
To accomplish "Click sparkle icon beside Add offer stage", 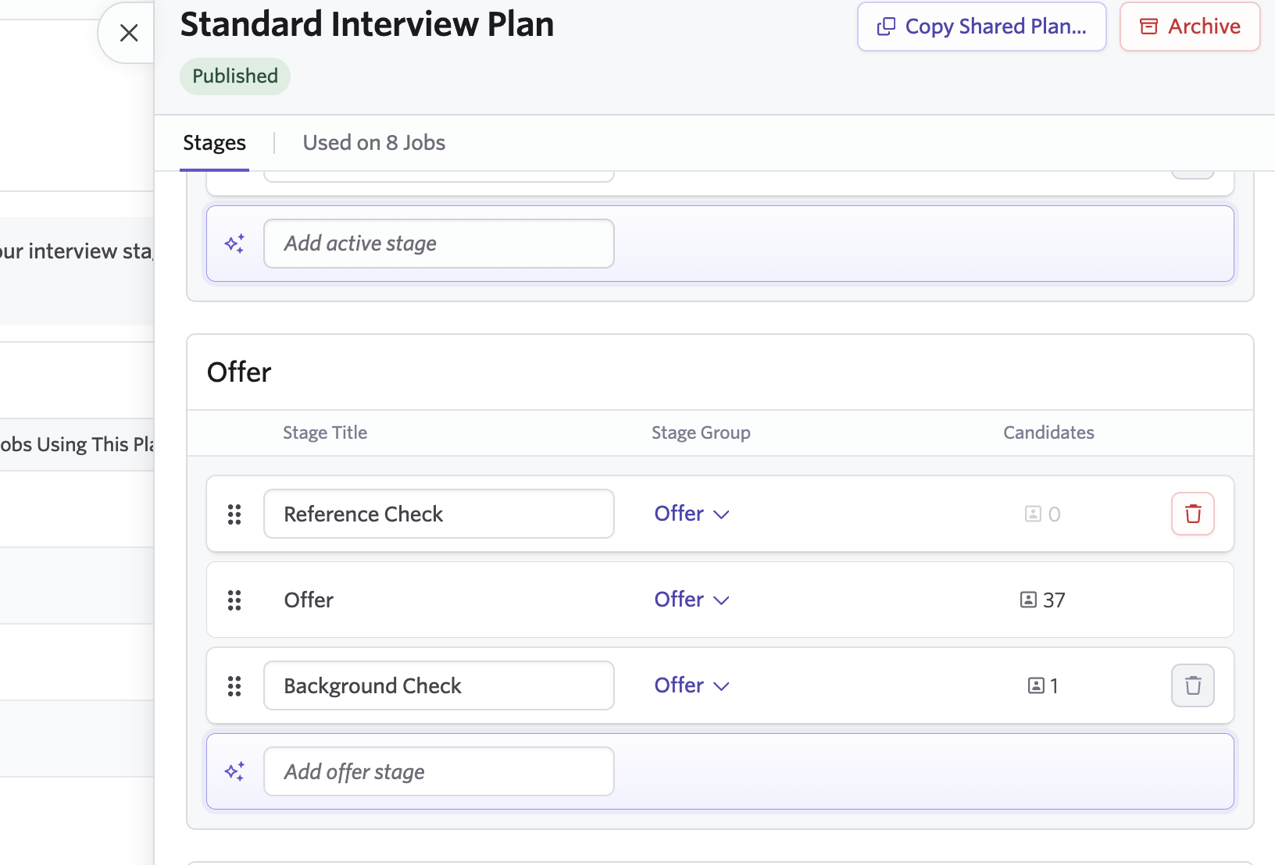I will [234, 771].
